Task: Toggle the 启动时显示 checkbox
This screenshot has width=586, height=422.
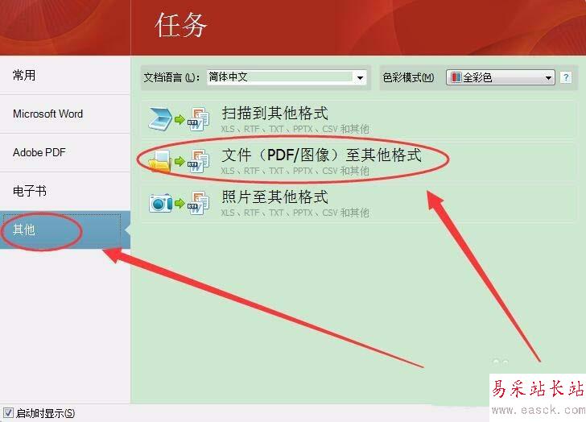Action: pyautogui.click(x=9, y=412)
